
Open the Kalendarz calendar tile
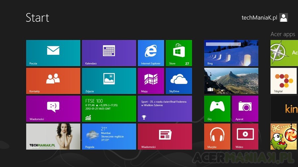(x=109, y=53)
